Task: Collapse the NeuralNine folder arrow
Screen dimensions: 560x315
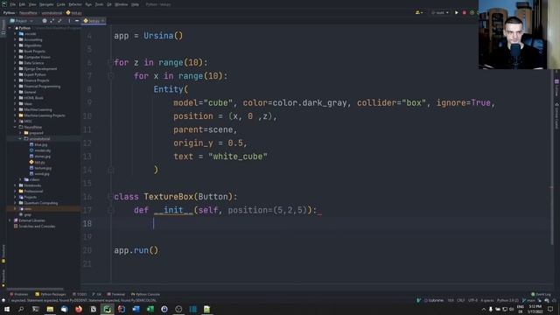Action: pos(15,127)
